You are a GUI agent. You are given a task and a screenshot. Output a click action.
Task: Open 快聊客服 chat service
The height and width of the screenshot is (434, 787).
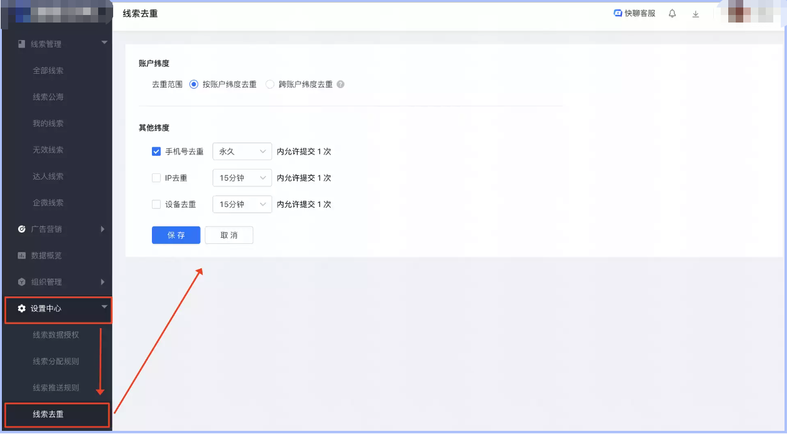(x=633, y=13)
